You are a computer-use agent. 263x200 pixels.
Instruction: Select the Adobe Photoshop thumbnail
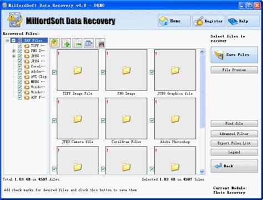[x=175, y=118]
